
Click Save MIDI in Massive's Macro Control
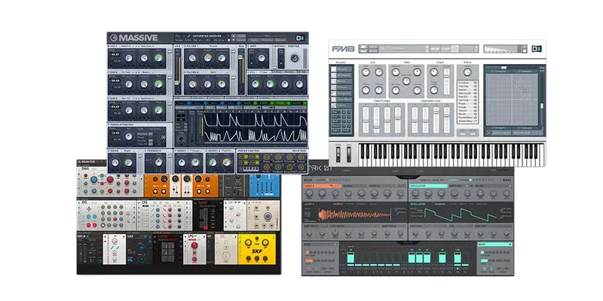(299, 151)
